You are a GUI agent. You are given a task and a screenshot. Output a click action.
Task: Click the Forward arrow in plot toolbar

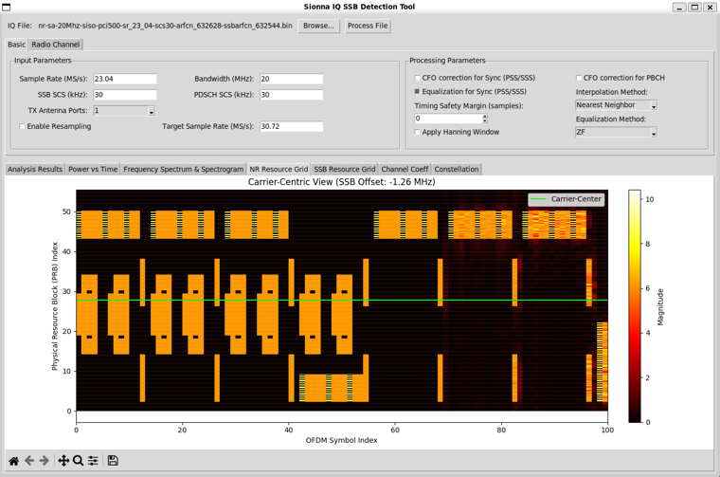pos(45,461)
